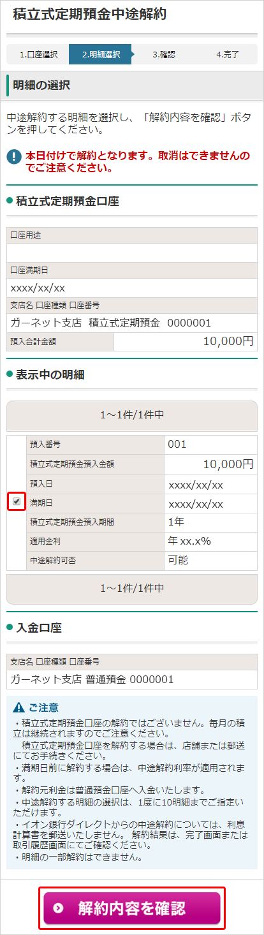The image size is (264, 935).
Task: Click the 中途解約可否 可能 cell
Action: [210, 561]
